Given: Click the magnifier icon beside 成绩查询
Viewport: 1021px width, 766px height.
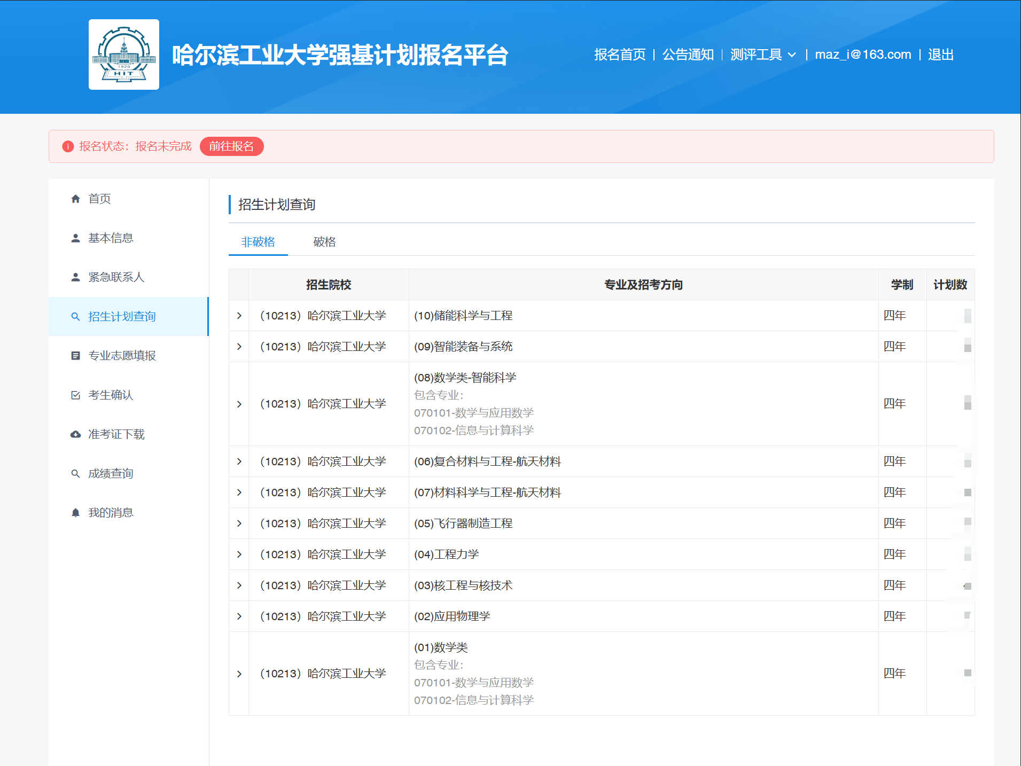Looking at the screenshot, I should point(75,474).
